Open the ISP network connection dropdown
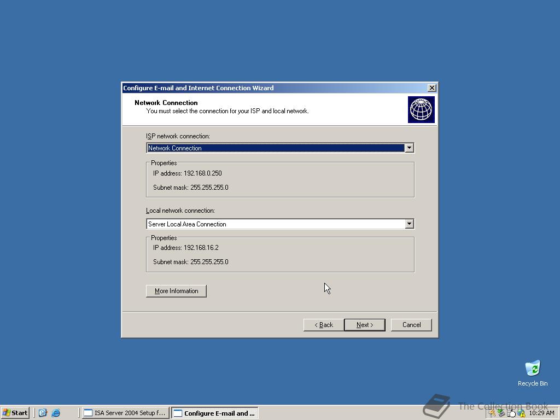This screenshot has width=560, height=420. pos(409,148)
